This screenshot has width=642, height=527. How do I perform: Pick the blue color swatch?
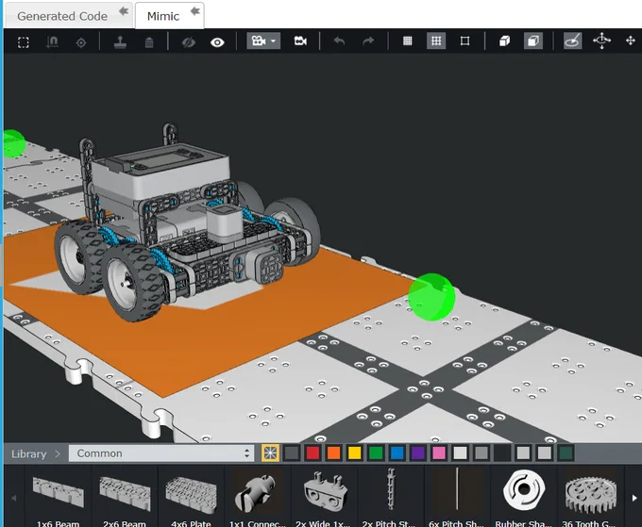point(397,453)
